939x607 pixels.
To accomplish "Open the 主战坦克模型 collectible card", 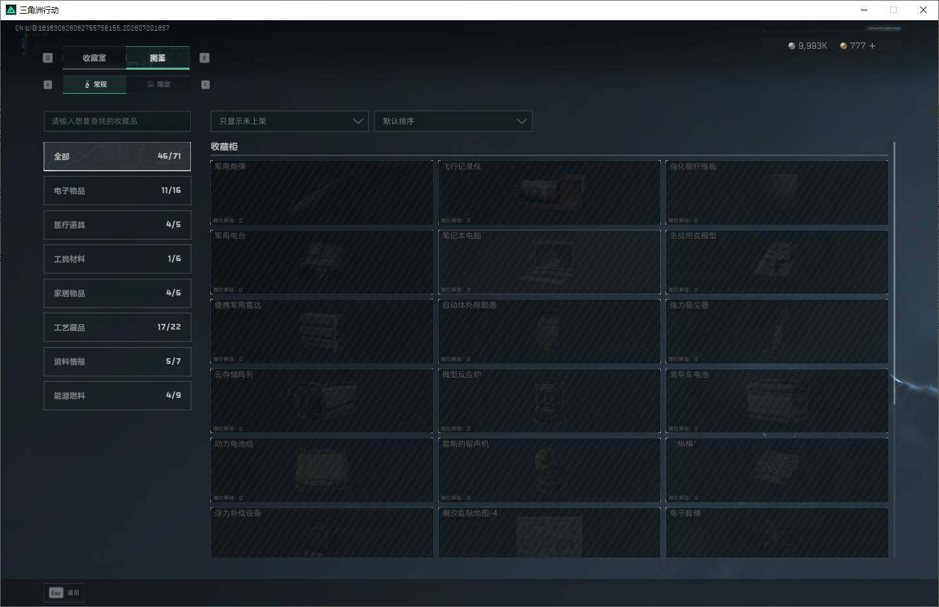I will (x=777, y=262).
